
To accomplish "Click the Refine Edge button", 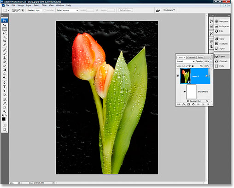I will click(x=125, y=10).
